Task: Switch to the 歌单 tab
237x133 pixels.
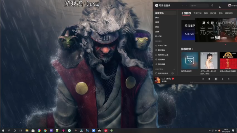Action: 206,13
